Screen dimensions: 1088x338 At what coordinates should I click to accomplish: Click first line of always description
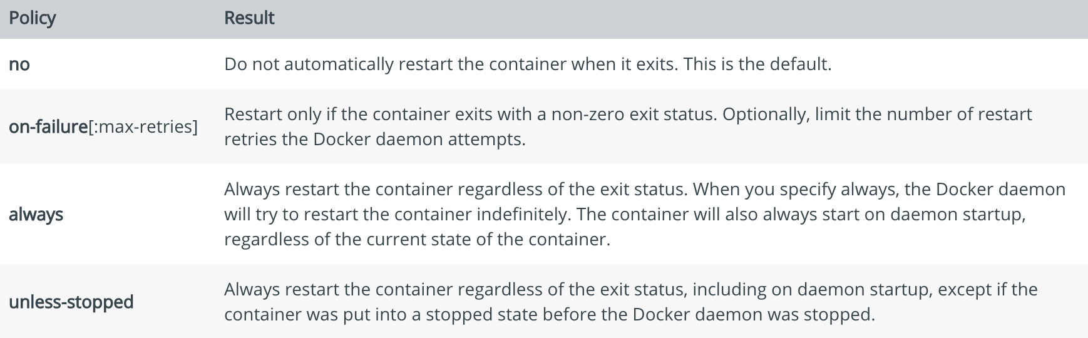(645, 190)
